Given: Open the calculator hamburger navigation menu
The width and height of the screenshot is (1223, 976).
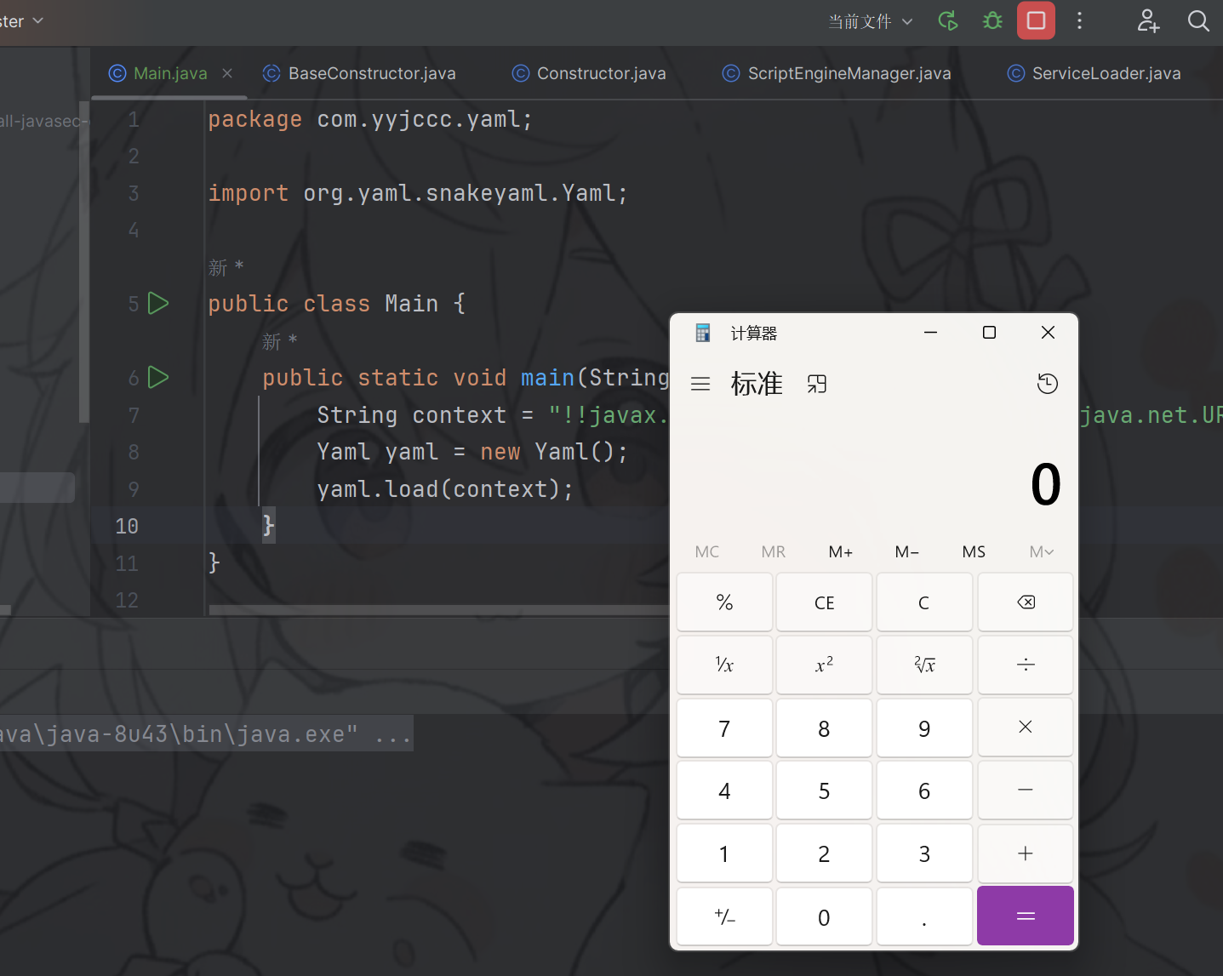Looking at the screenshot, I should 700,385.
